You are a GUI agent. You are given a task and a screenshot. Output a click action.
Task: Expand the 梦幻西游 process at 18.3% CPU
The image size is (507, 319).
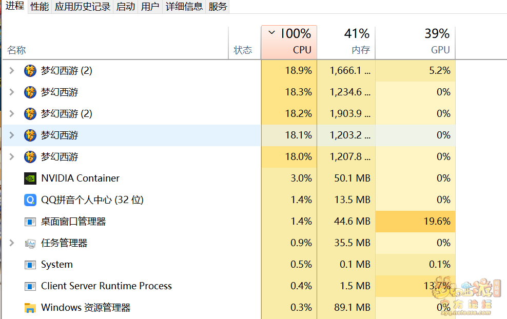pyautogui.click(x=12, y=92)
